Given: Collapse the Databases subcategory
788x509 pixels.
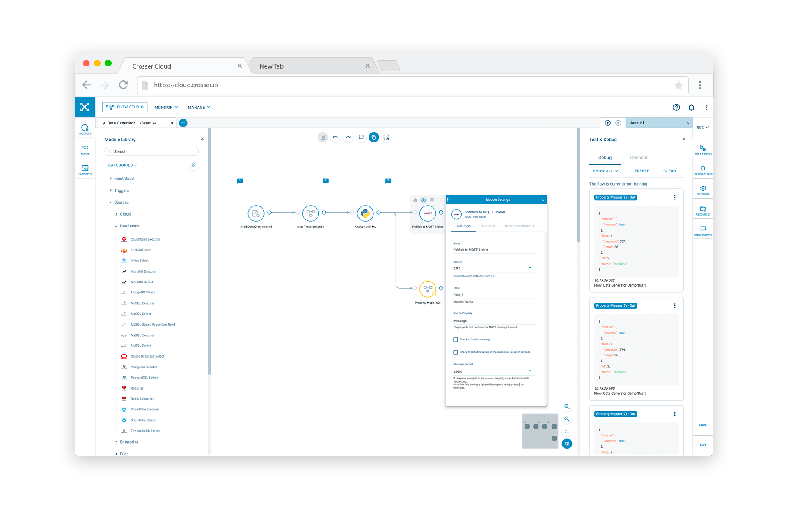Looking at the screenshot, I should 127,226.
